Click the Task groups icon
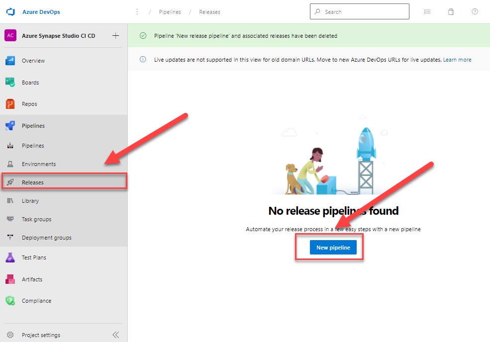 (10, 219)
